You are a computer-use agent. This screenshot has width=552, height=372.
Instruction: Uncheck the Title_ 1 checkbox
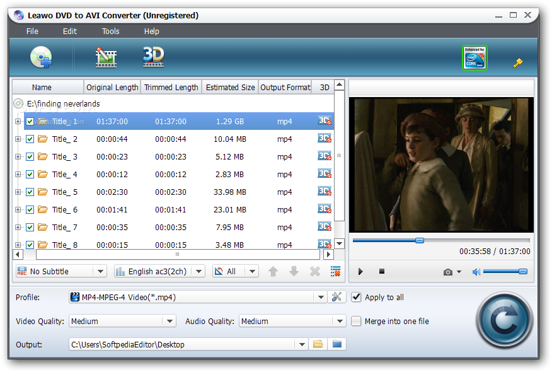tap(30, 122)
